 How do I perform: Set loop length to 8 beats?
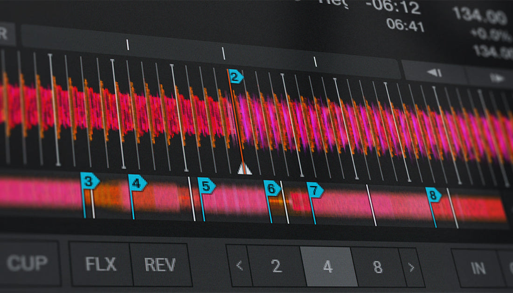[x=378, y=267]
